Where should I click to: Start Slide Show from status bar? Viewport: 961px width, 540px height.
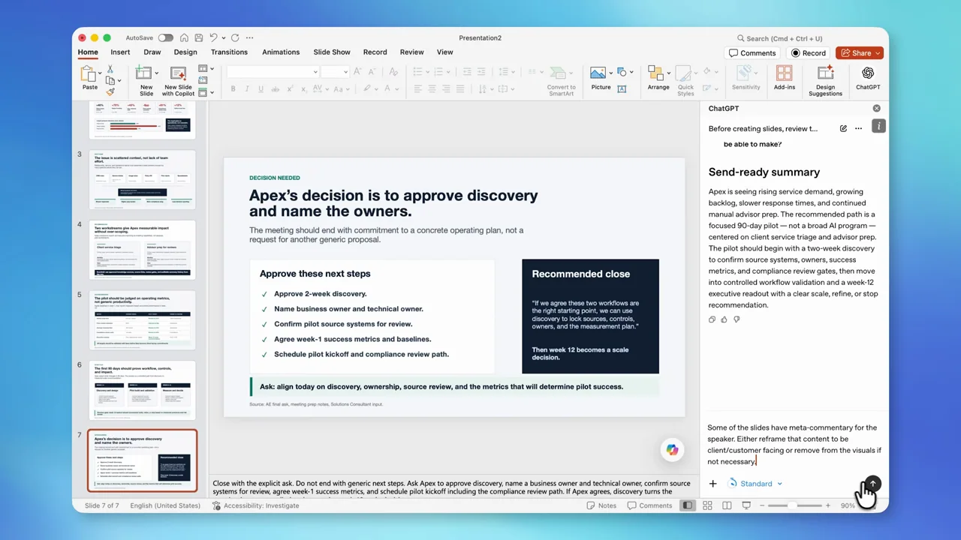coord(746,505)
